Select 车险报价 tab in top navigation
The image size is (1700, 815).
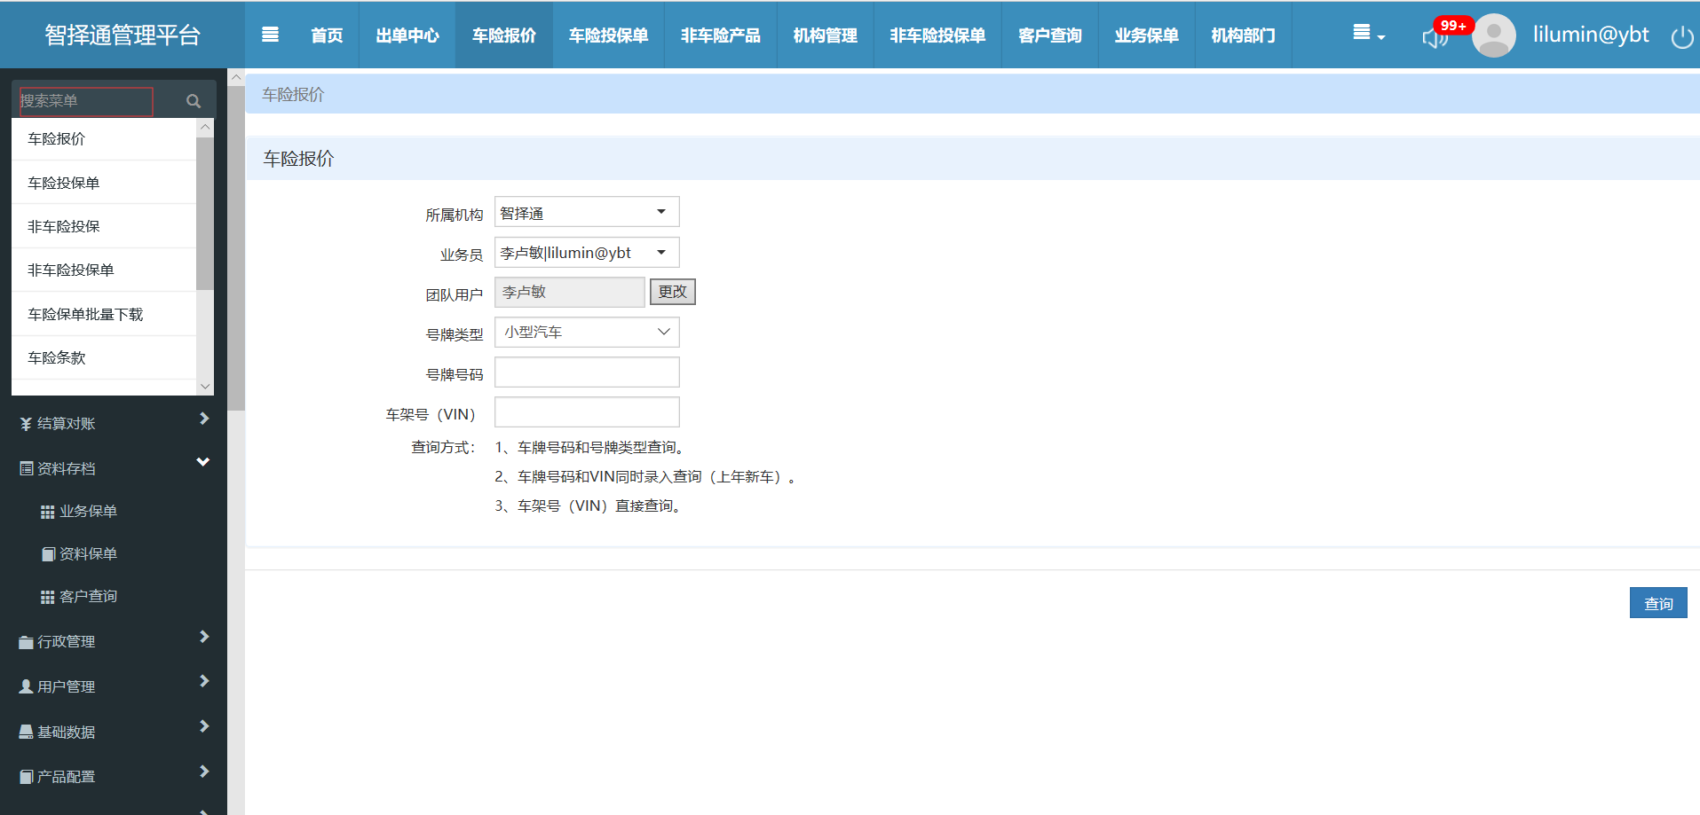[x=504, y=35]
